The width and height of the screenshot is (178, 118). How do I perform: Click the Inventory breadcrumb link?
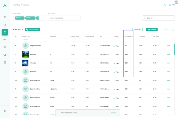pyautogui.click(x=16, y=5)
